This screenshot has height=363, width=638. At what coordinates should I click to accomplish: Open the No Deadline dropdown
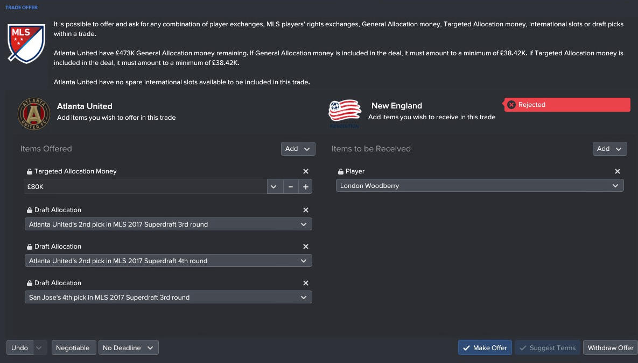128,347
